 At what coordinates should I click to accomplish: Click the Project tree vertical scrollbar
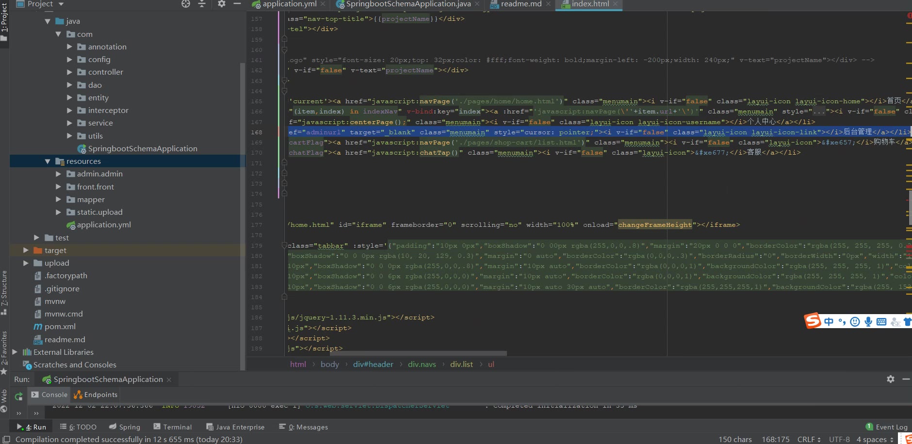242,216
